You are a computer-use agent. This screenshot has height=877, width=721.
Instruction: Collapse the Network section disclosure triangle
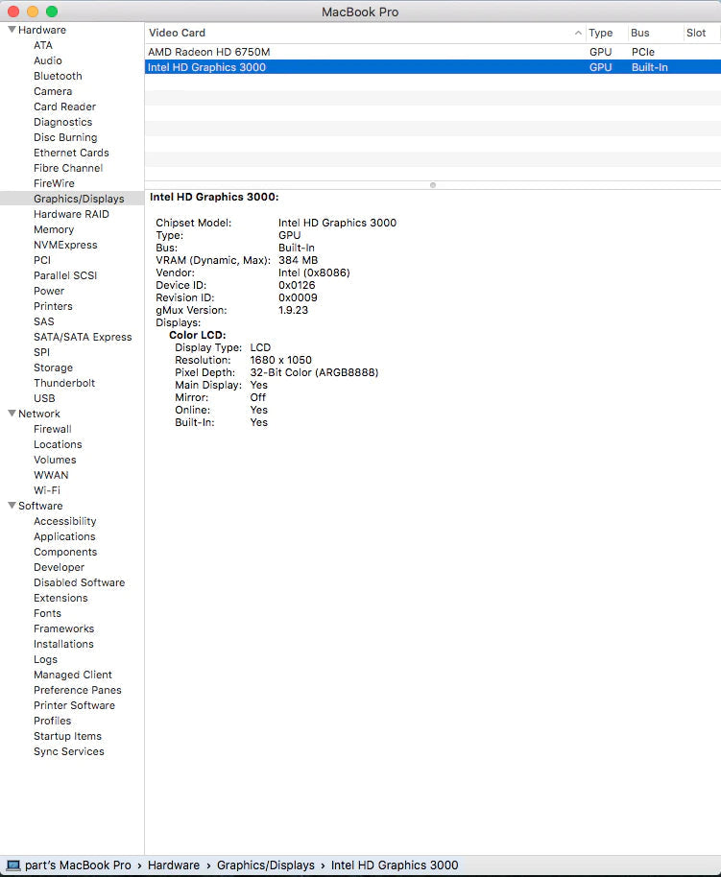[12, 414]
